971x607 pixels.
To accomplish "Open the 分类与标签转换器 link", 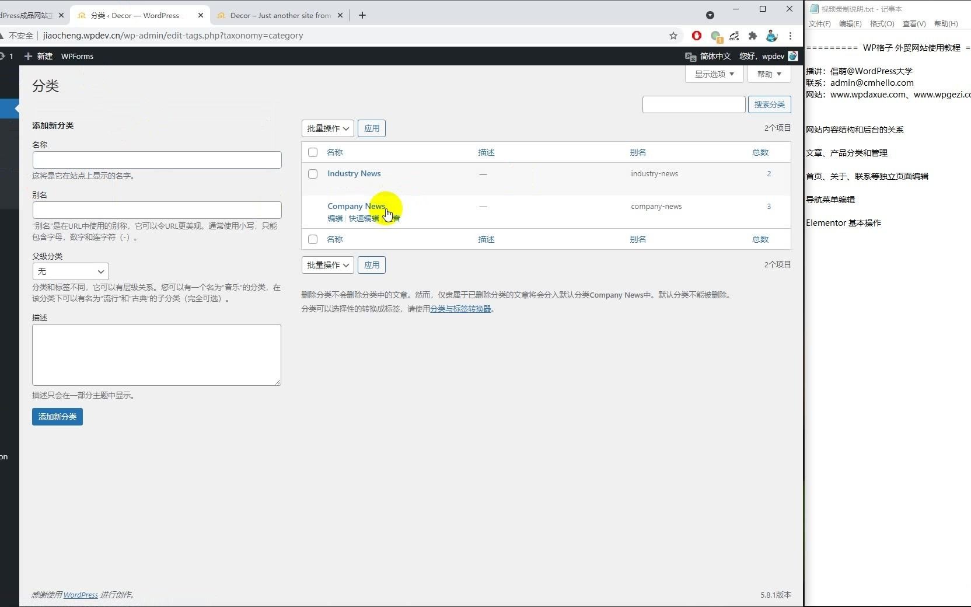I will (460, 309).
